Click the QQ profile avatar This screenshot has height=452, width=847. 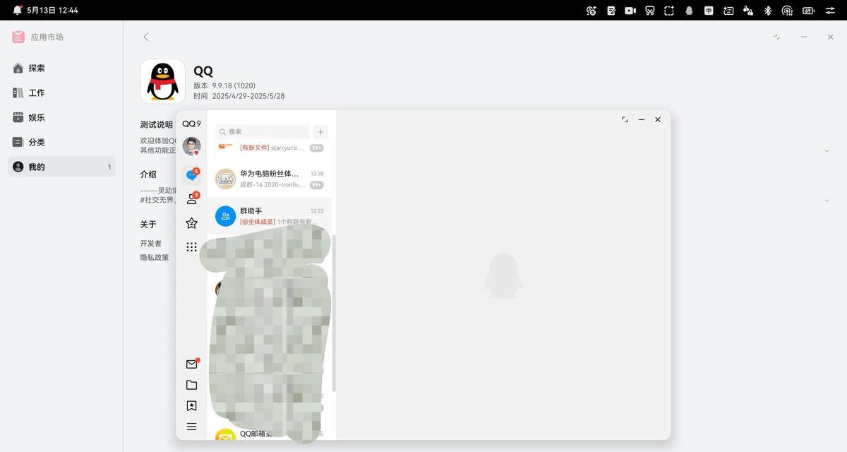[191, 146]
